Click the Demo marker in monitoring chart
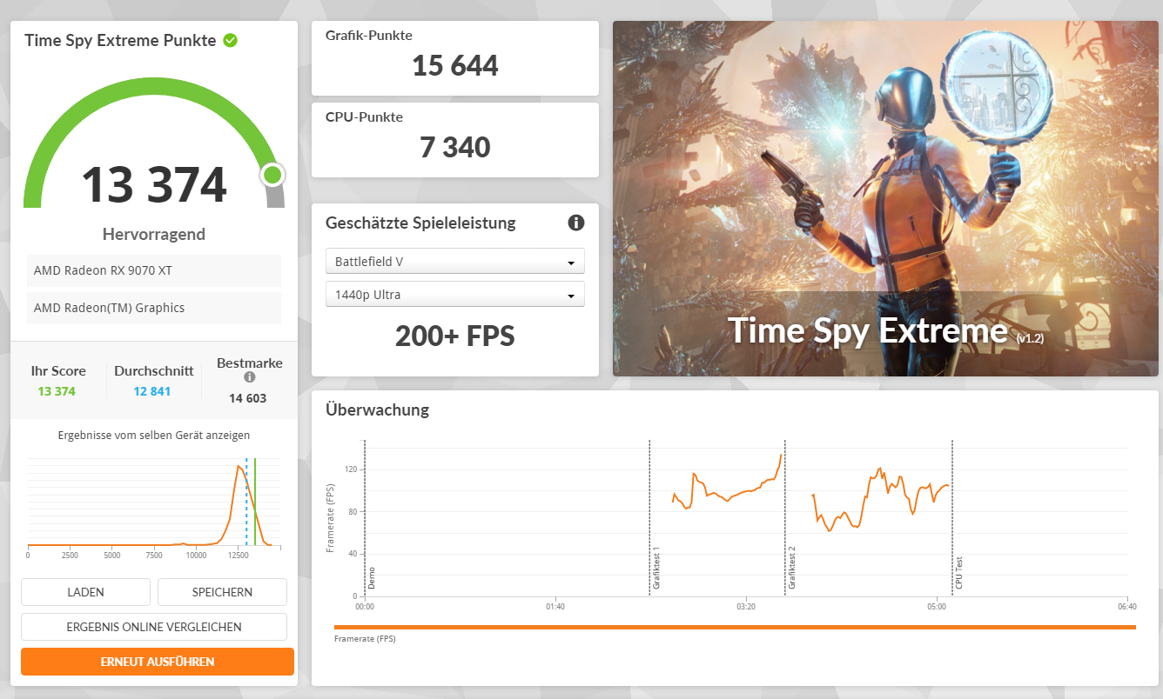 tap(372, 579)
